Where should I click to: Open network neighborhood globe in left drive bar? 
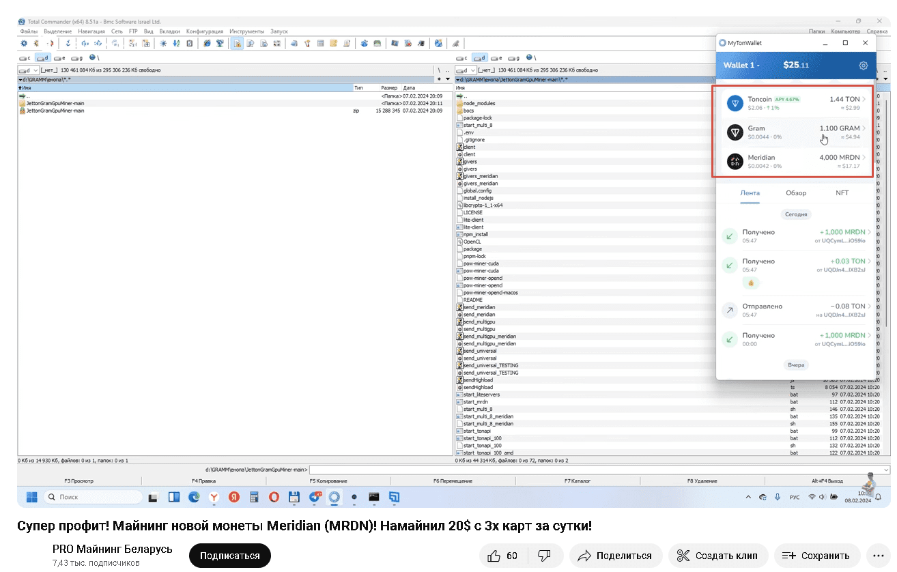92,58
